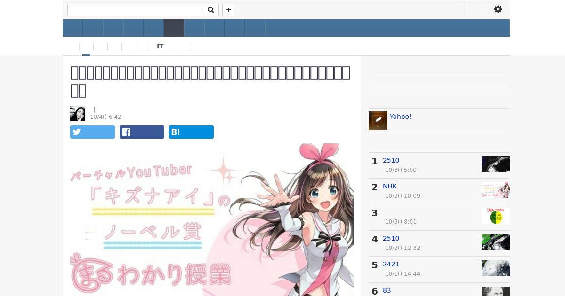Open ranking 2 link "NHK"

point(390,186)
